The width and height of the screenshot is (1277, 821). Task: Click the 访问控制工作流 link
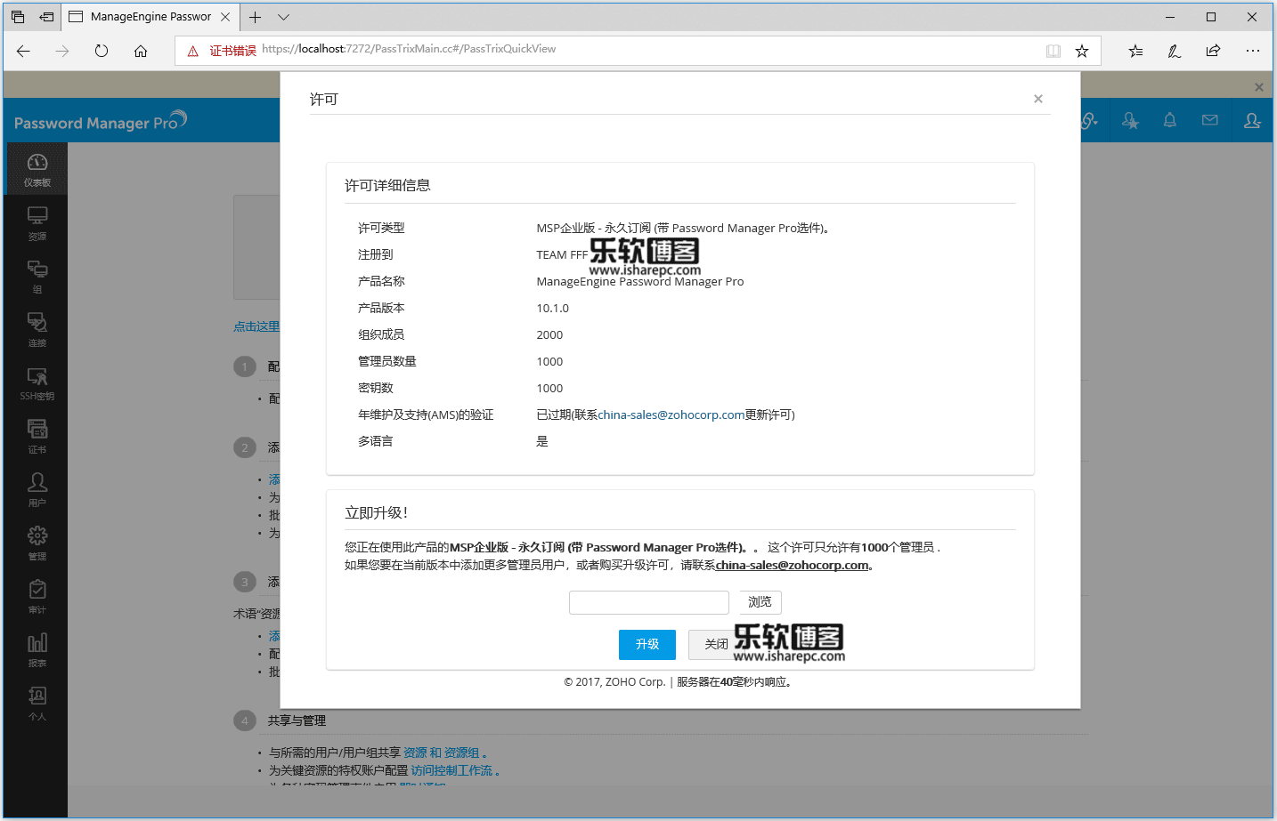pos(451,770)
